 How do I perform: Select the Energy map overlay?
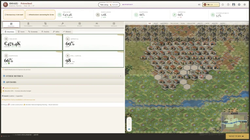coord(223,23)
